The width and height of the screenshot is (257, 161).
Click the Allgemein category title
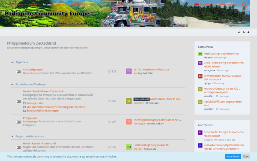[22, 62]
